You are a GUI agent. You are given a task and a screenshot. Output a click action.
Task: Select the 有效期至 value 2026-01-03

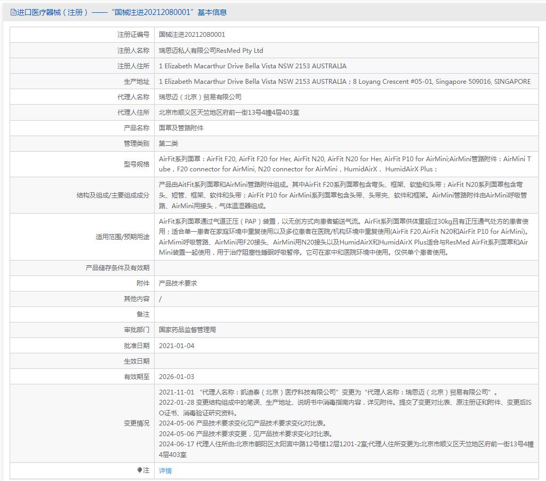point(179,377)
